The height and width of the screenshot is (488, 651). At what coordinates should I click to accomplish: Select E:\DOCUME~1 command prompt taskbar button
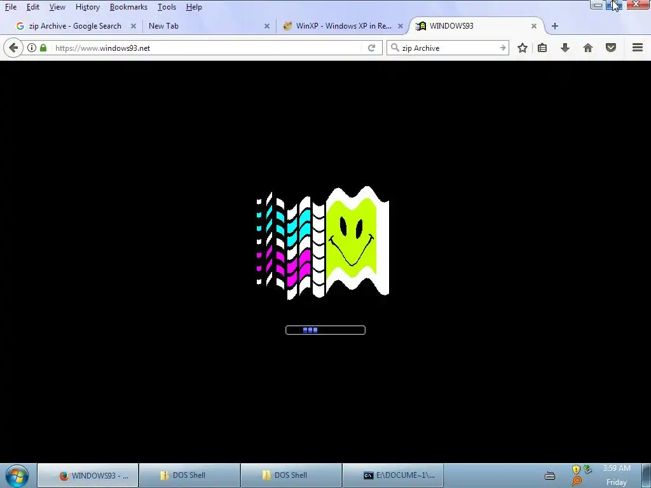pyautogui.click(x=393, y=475)
